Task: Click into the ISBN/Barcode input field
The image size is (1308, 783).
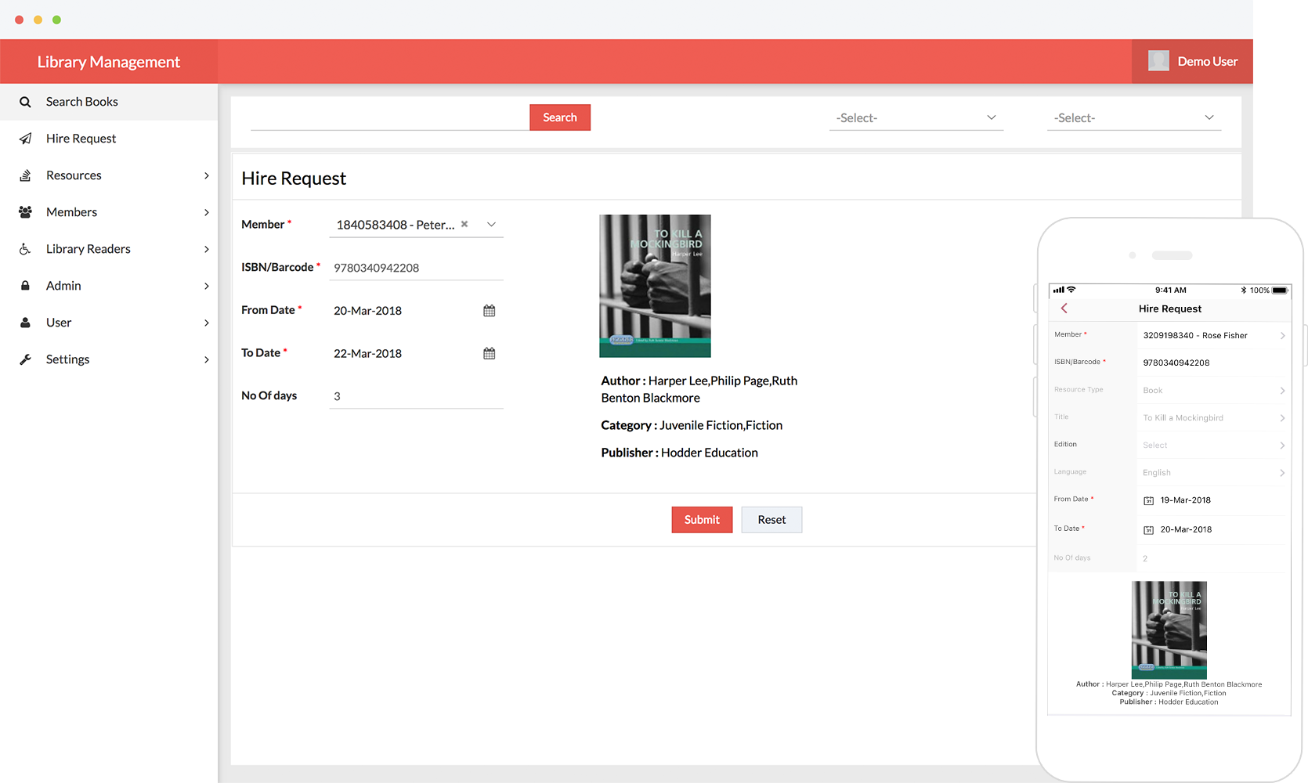Action: coord(415,268)
